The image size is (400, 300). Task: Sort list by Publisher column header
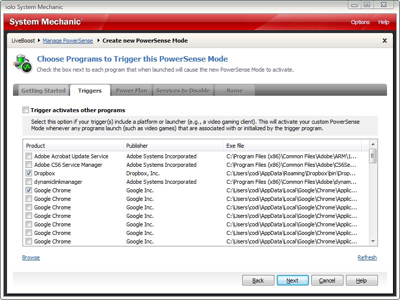(173, 146)
